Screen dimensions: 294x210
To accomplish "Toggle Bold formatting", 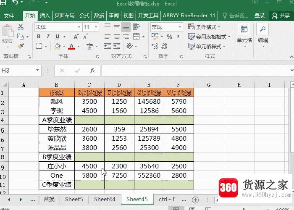I will point(39,37).
